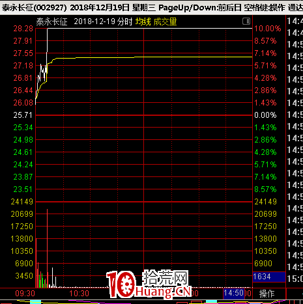This screenshot has height=304, width=303.
Task: Click the green 24.24 price label
Action: tap(23, 165)
